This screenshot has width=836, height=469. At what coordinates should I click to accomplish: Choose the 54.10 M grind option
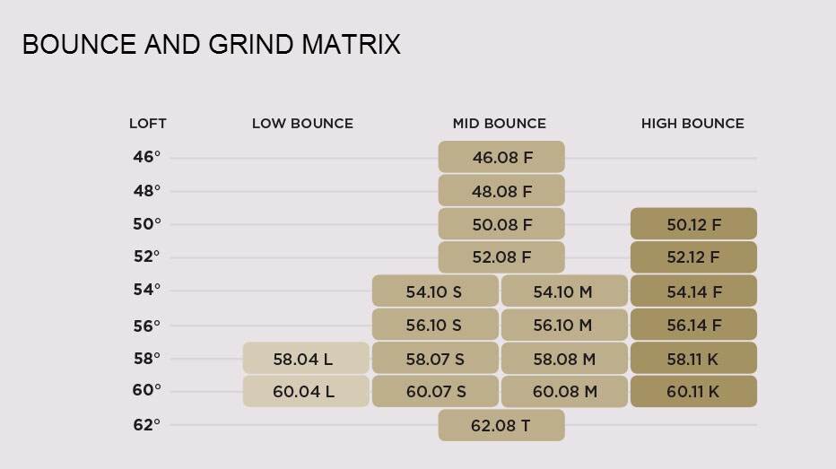563,291
